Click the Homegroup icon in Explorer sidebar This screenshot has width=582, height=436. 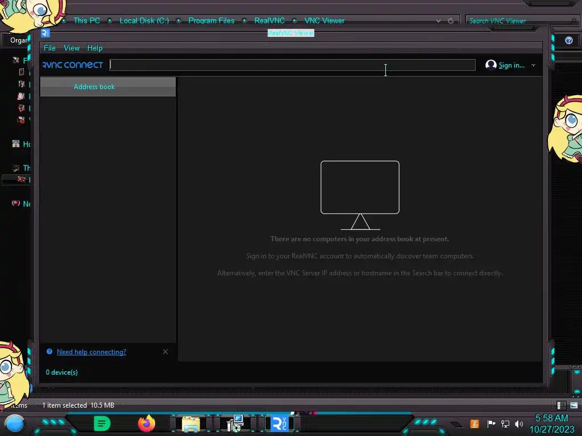click(x=15, y=144)
